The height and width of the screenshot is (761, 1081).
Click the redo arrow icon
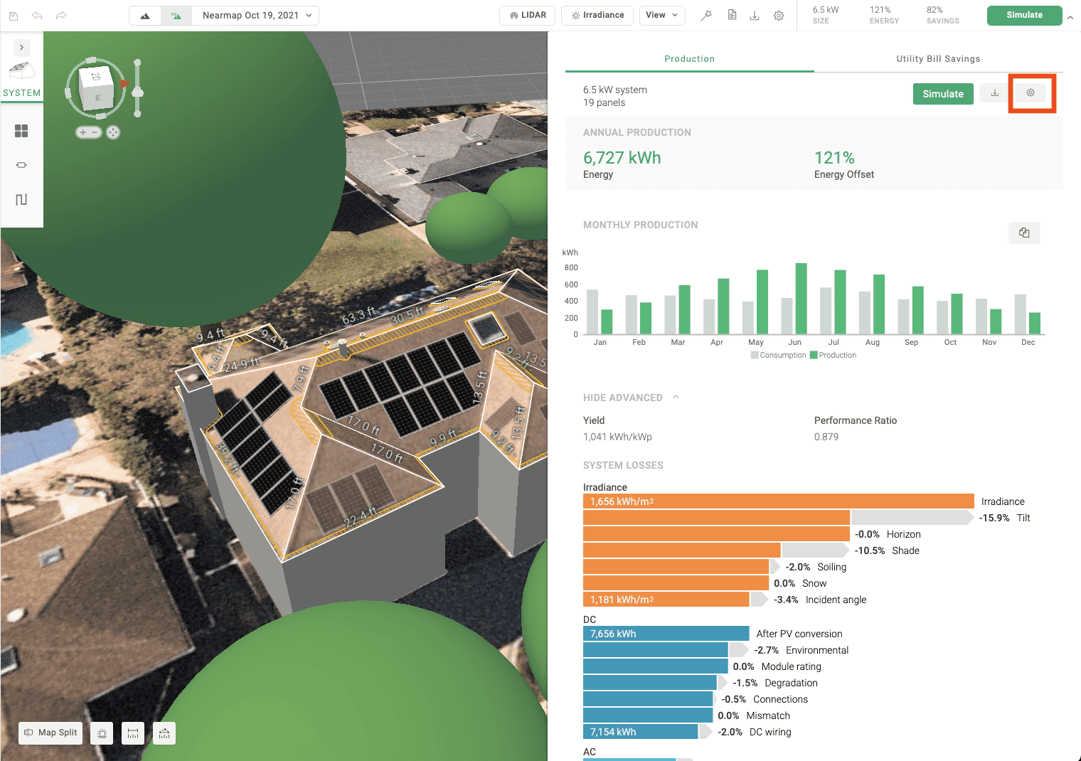(61, 15)
